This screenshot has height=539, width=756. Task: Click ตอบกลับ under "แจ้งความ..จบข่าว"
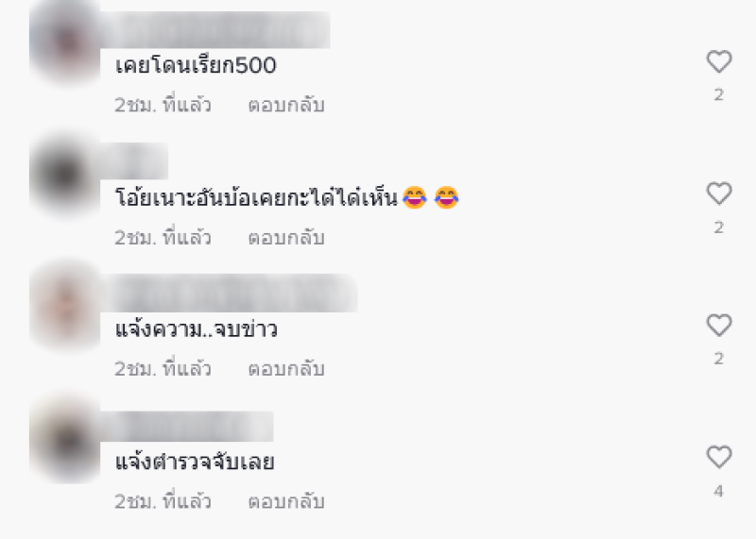(286, 369)
